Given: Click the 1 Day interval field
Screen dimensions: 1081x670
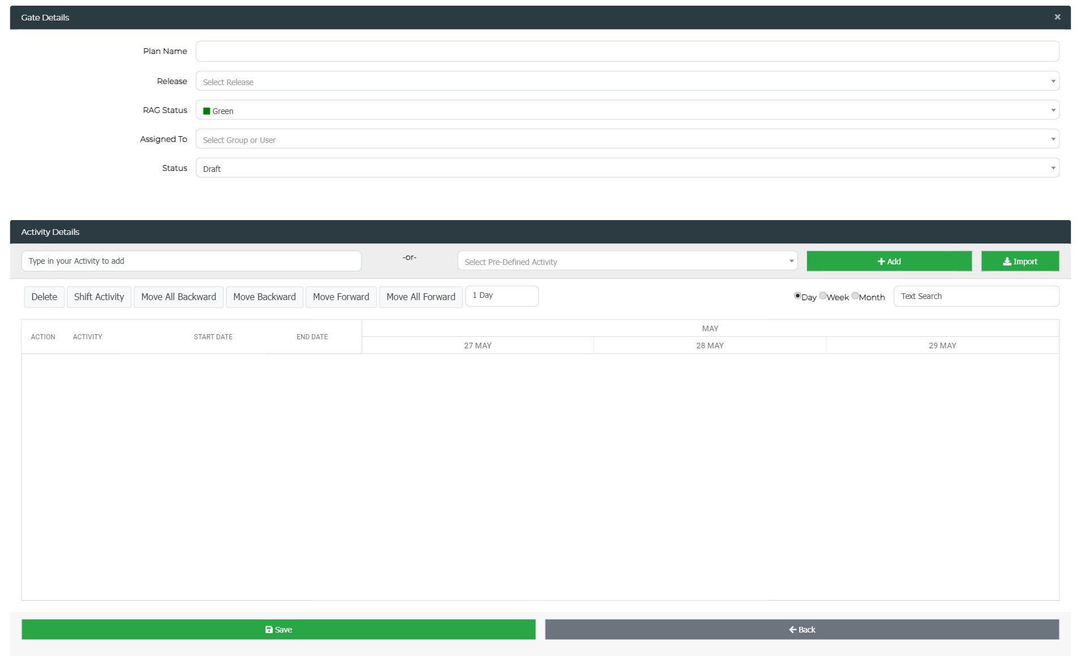Looking at the screenshot, I should coord(502,296).
